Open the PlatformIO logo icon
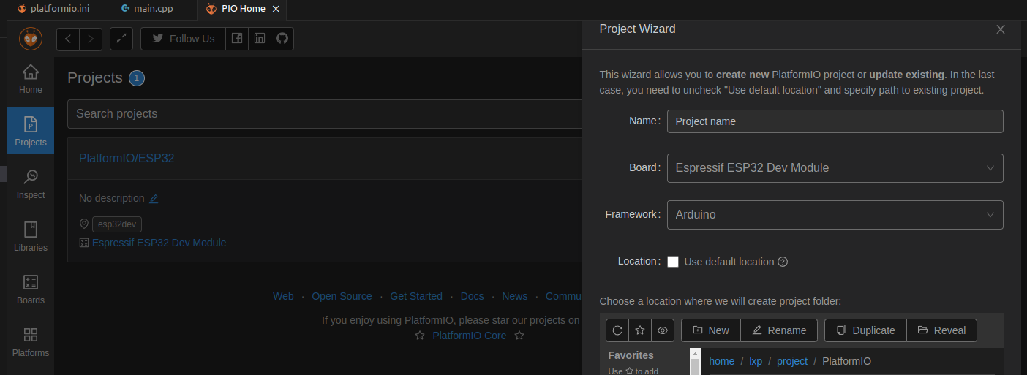Screen dimensions: 1027x375 30,39
